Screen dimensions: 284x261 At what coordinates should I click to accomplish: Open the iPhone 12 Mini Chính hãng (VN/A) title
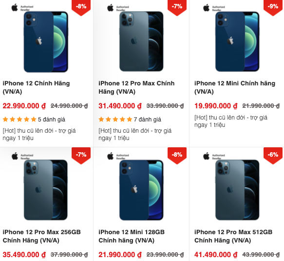pos(235,87)
